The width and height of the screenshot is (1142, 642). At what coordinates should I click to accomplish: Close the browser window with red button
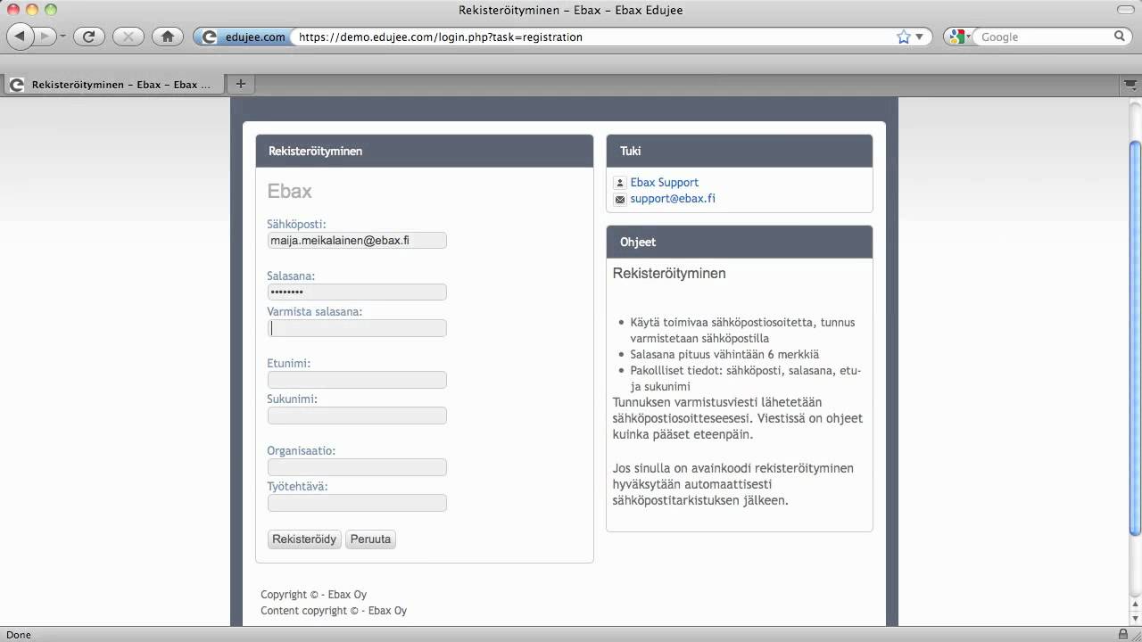[x=13, y=10]
